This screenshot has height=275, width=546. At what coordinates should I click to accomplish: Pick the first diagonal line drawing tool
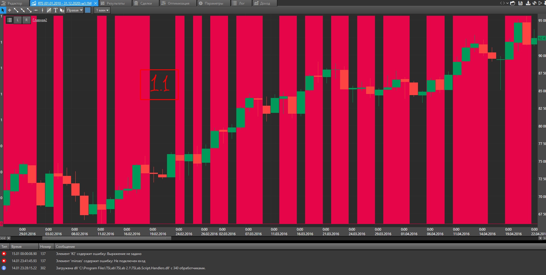click(x=16, y=10)
